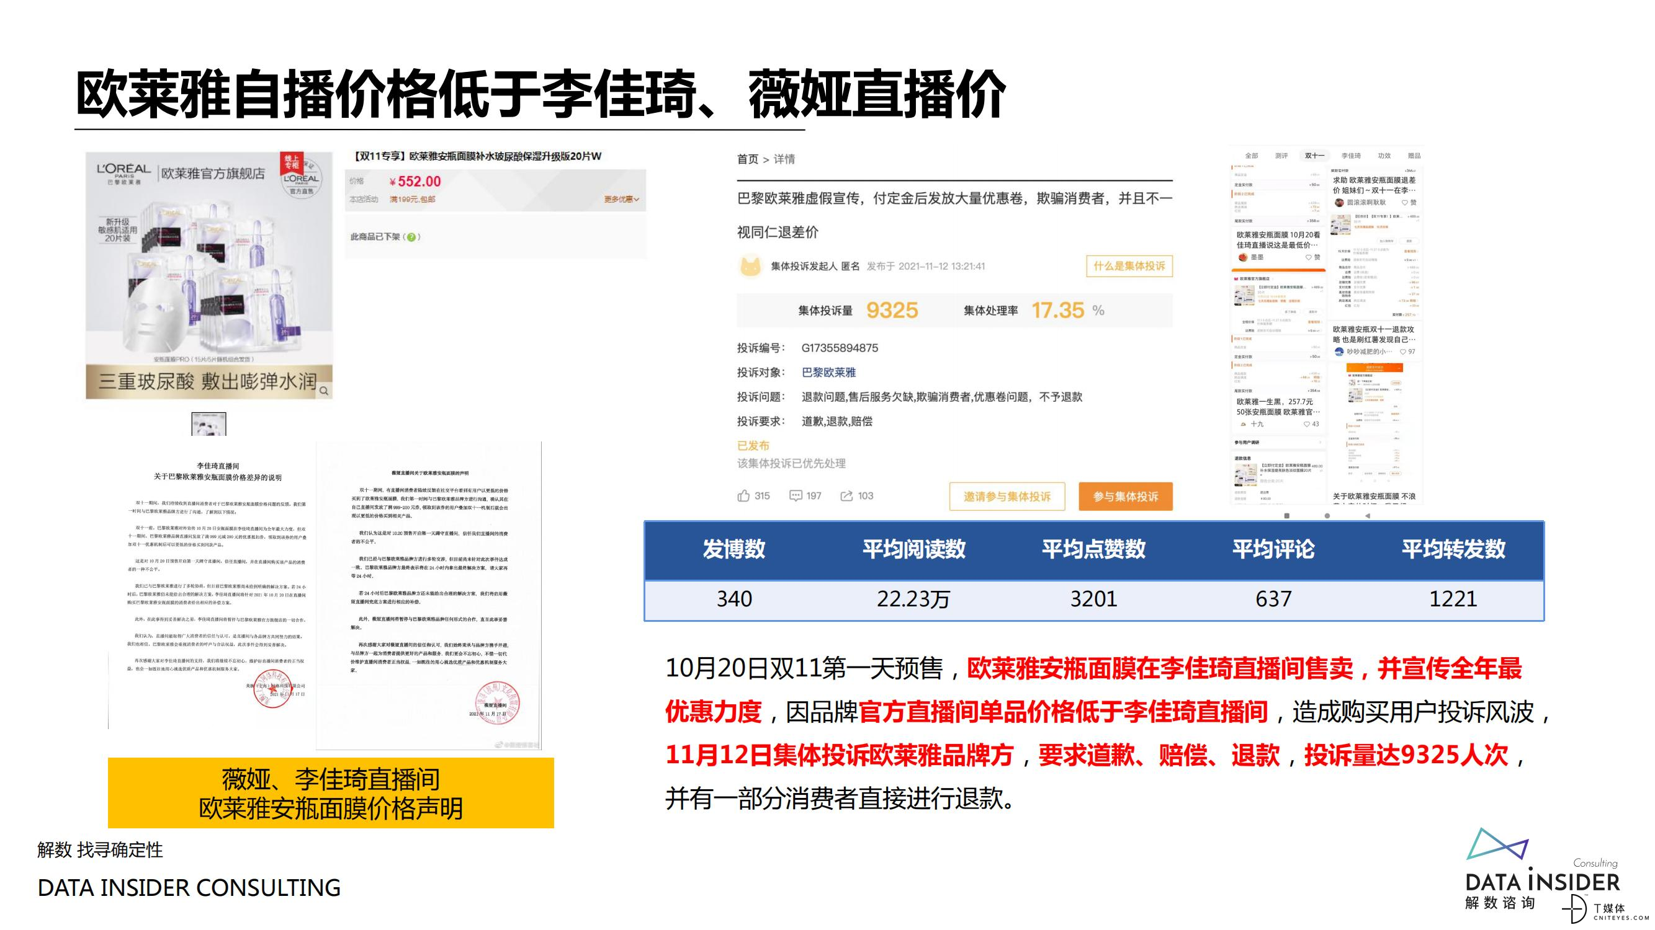Screen dimensions: 1655x930
Task: Click the 已发布 status text
Action: coord(753,445)
